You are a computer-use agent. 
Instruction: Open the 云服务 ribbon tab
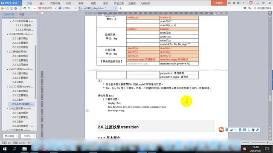click(x=132, y=3)
